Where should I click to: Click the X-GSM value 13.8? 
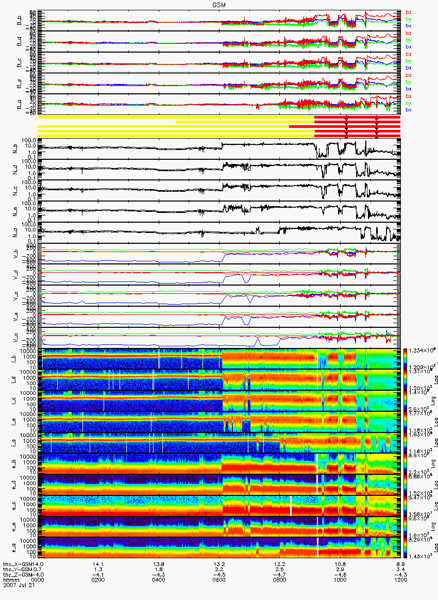click(158, 564)
